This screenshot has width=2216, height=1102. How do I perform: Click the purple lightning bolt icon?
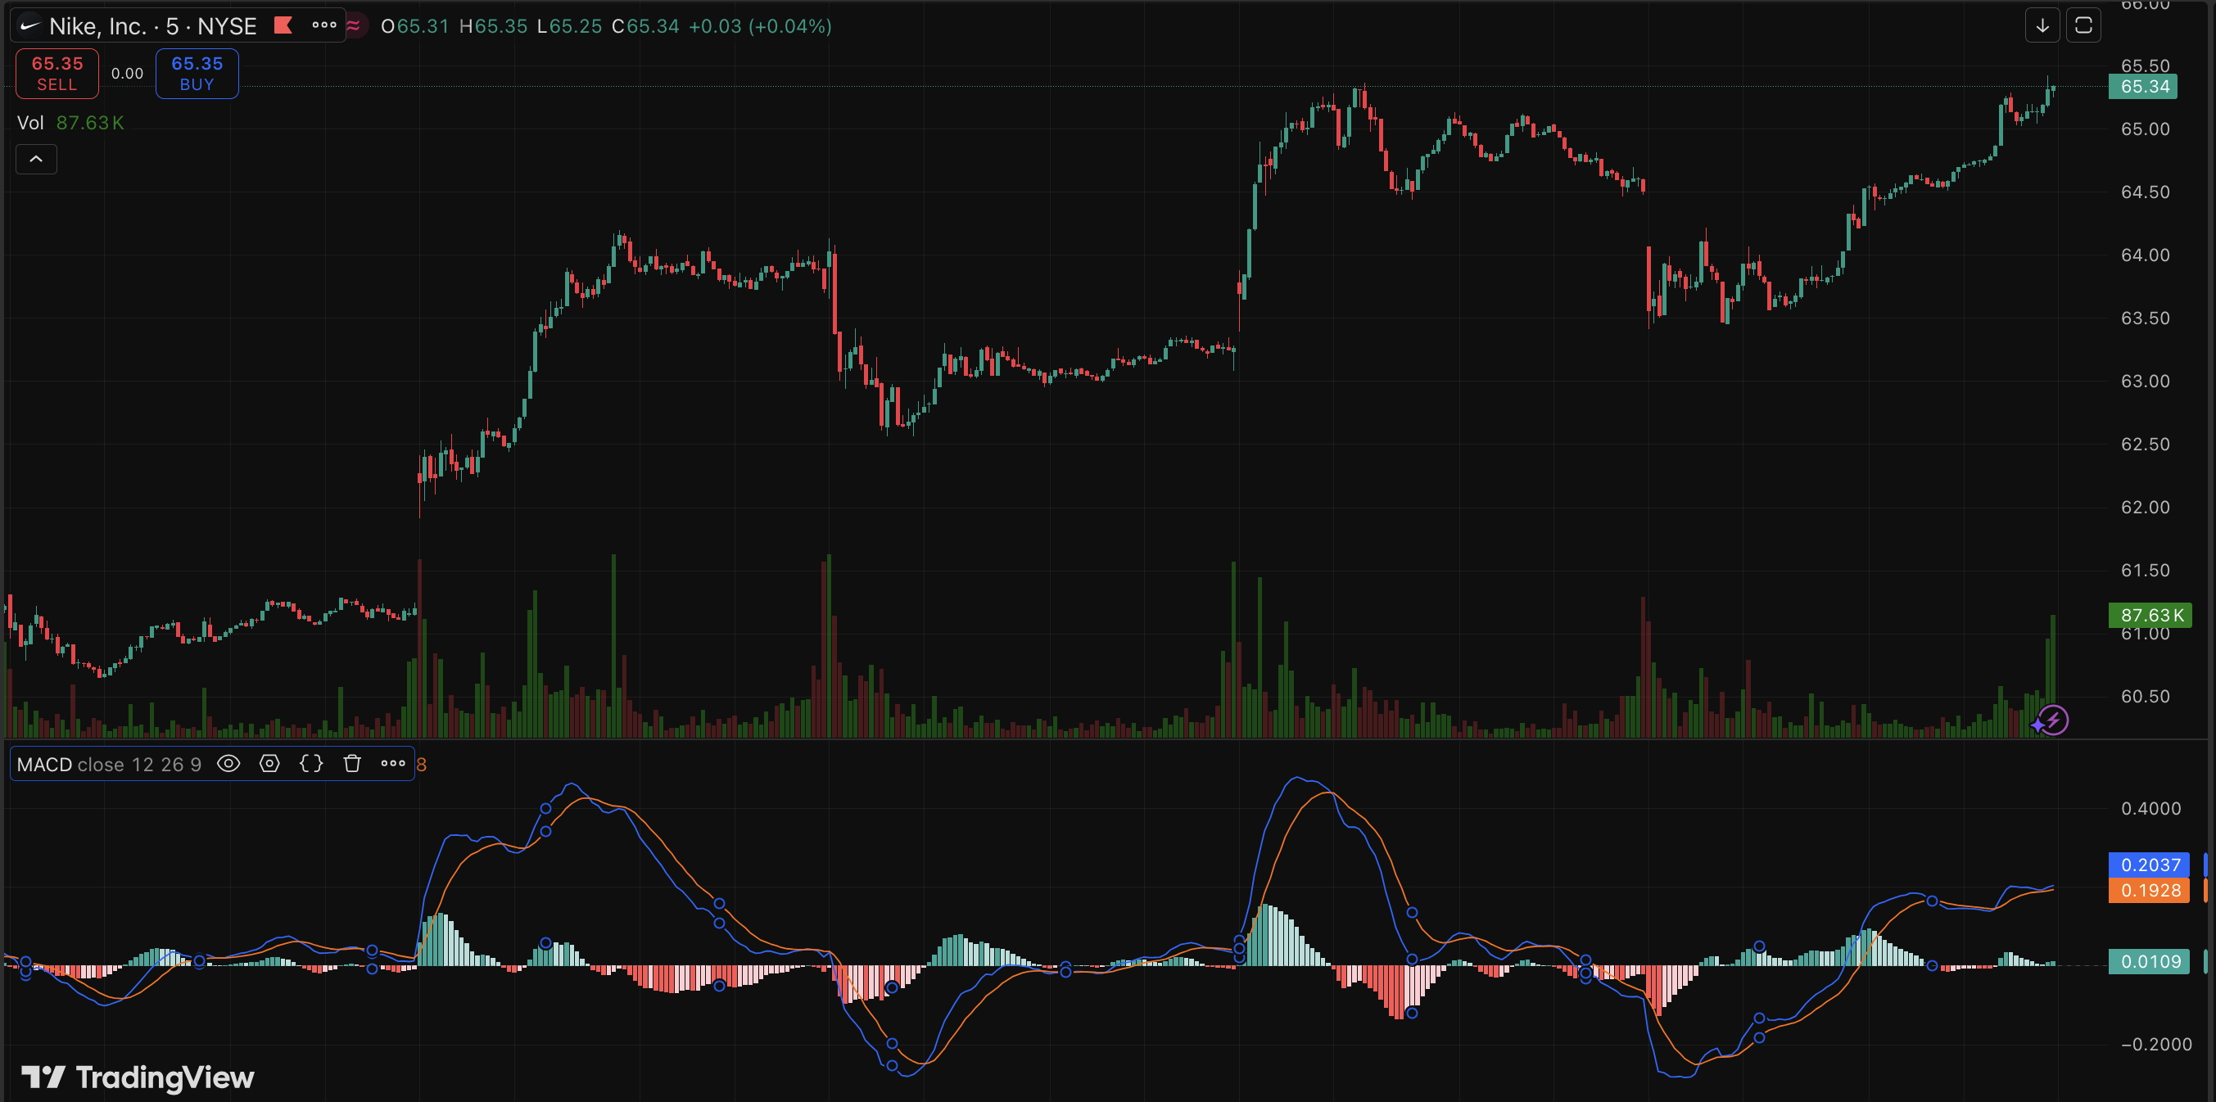(2052, 720)
